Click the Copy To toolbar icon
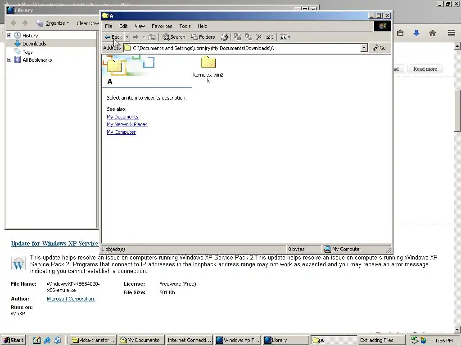Viewport: 461px width, 346px height. coord(249,37)
